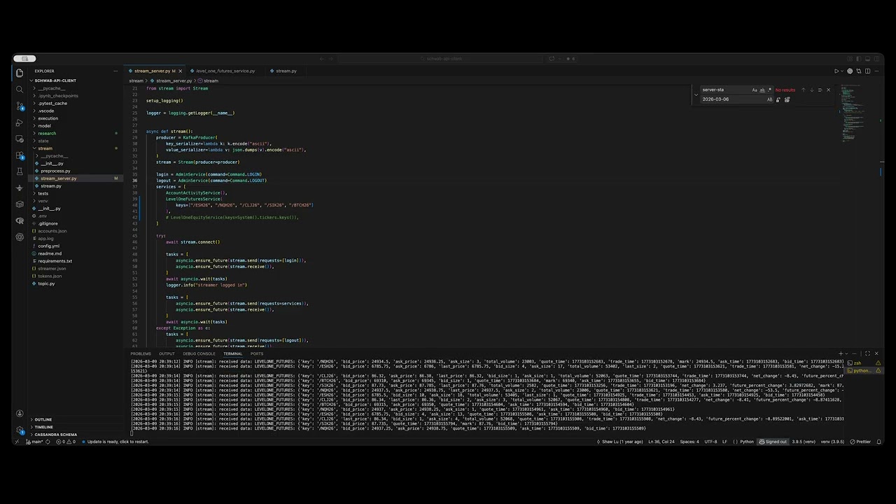Click the main branch in status bar

(x=35, y=442)
